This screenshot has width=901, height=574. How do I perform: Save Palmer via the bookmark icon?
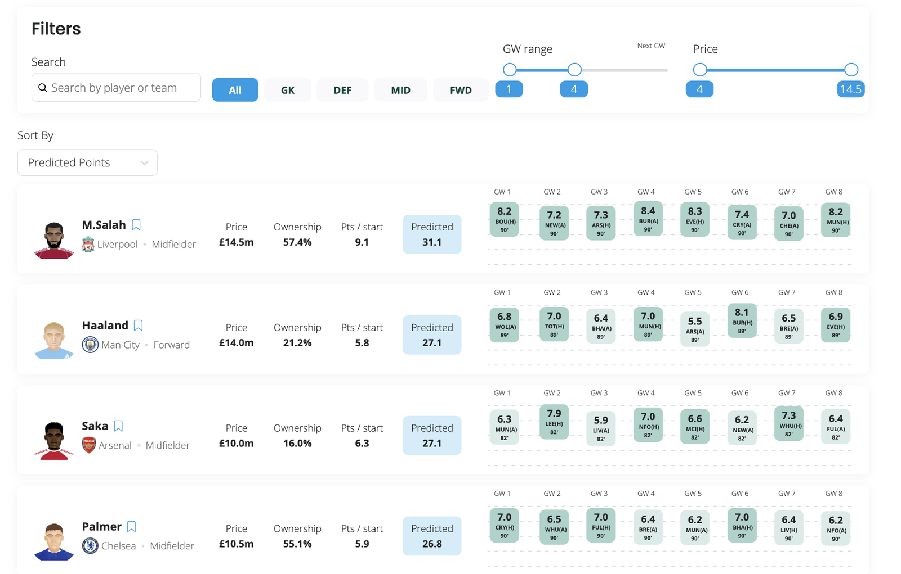pos(132,527)
